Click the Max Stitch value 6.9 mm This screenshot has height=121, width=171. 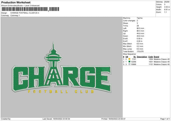tap(140, 44)
